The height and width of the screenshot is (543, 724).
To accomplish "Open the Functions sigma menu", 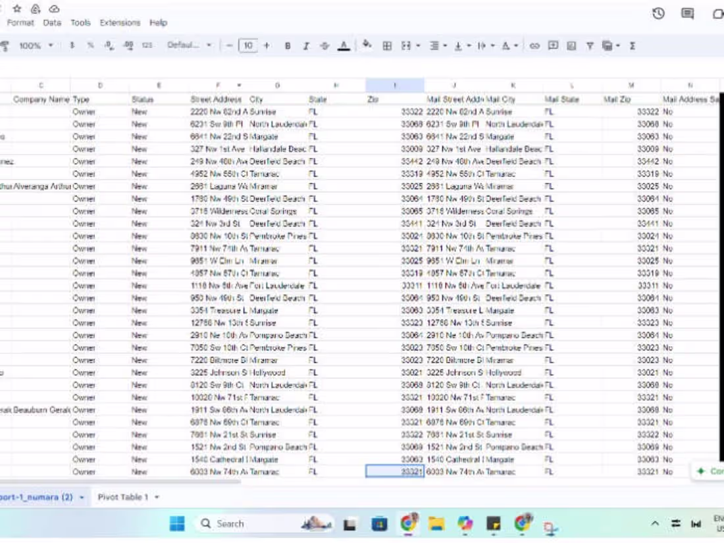I will pos(633,45).
